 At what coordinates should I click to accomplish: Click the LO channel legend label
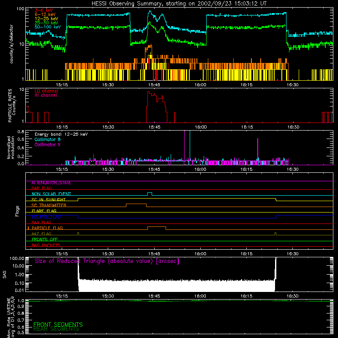46,91
